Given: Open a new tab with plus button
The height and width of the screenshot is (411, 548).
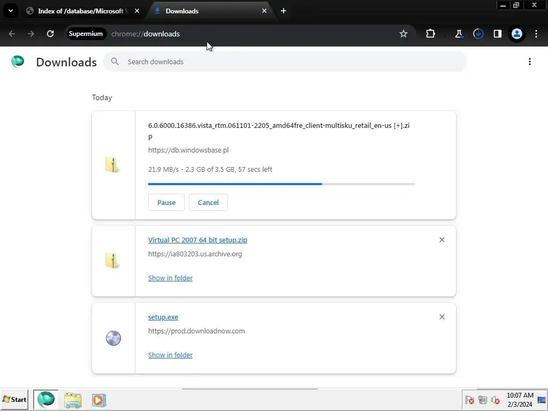Looking at the screenshot, I should point(284,11).
